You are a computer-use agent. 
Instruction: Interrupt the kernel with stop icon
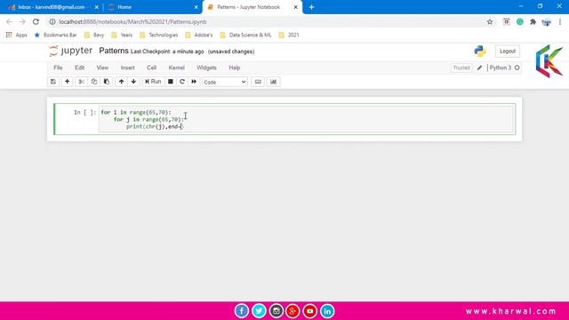(x=170, y=82)
